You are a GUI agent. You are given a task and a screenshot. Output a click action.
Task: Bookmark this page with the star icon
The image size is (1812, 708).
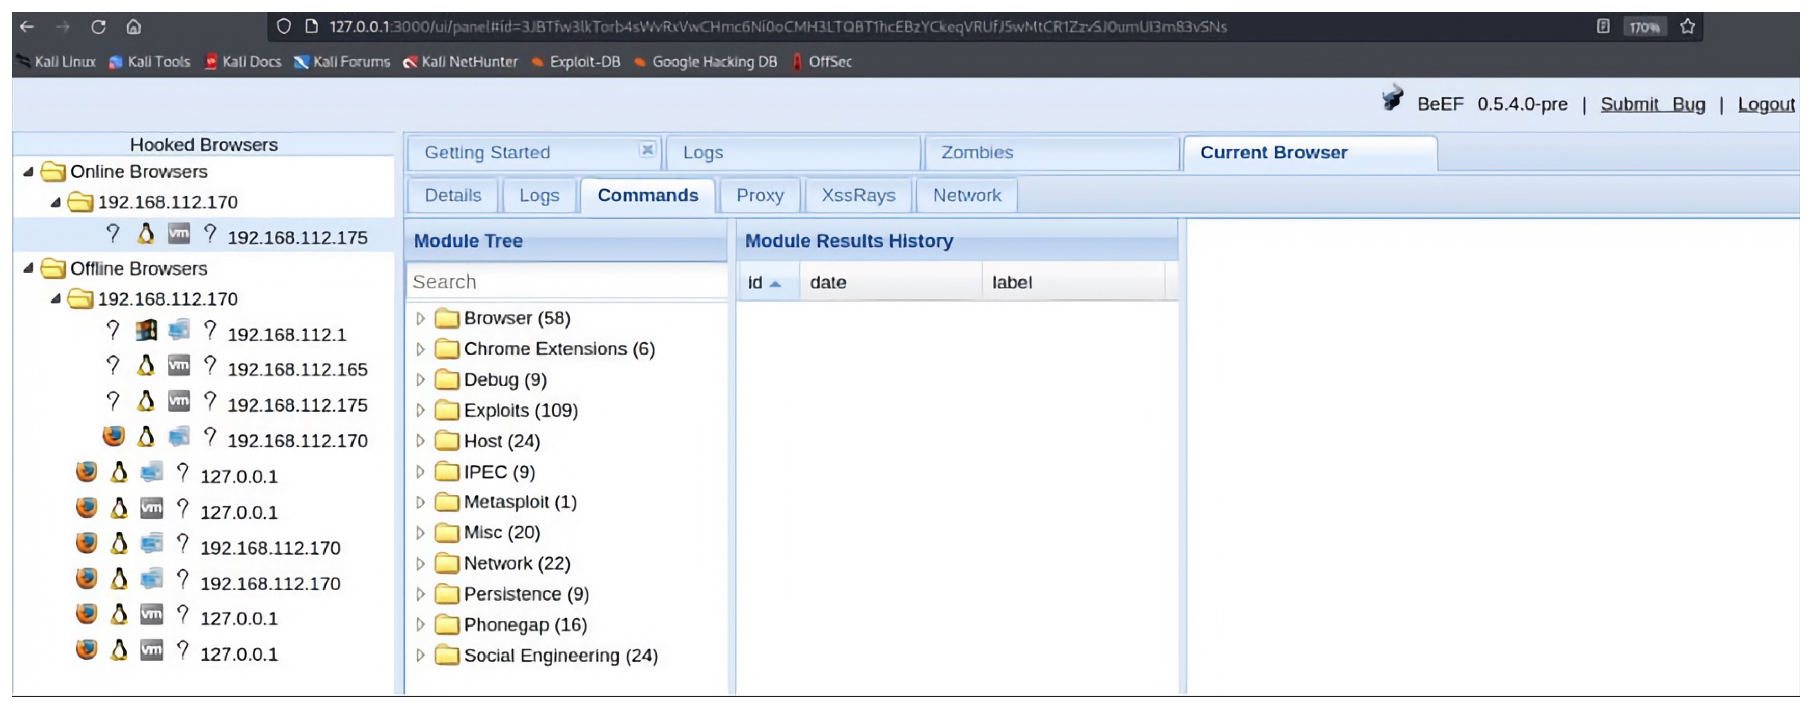pyautogui.click(x=1688, y=26)
